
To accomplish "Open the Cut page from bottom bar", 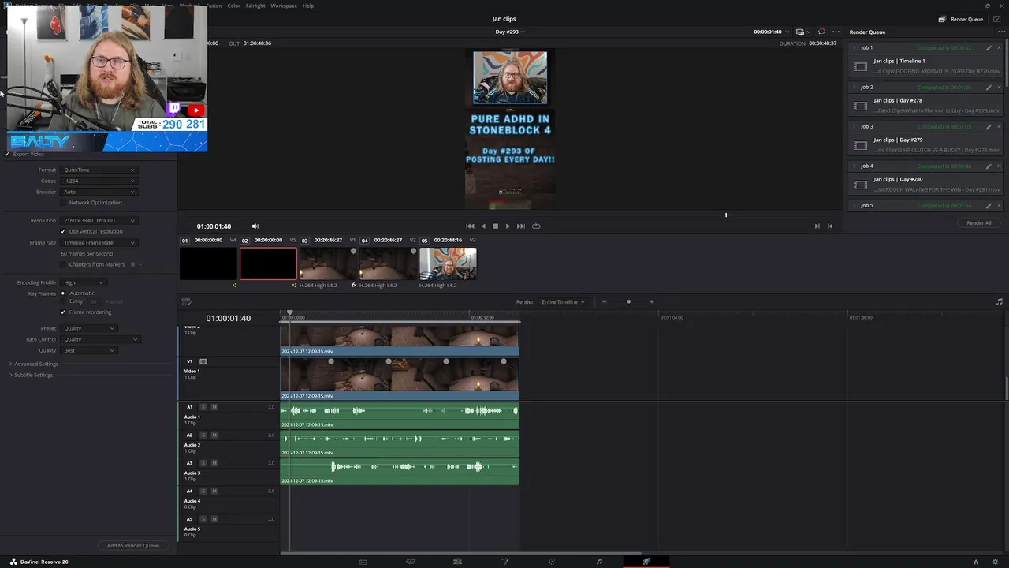I will pyautogui.click(x=410, y=562).
